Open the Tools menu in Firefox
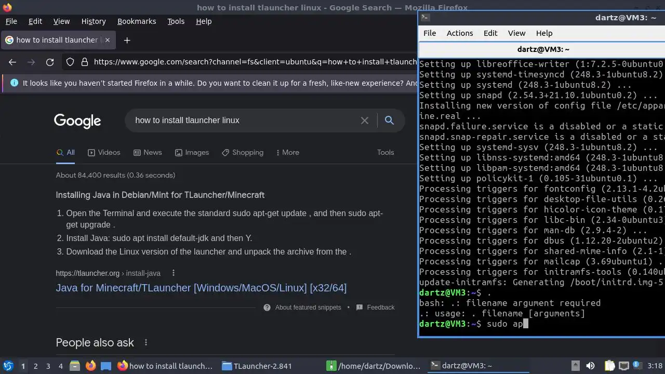 176,21
